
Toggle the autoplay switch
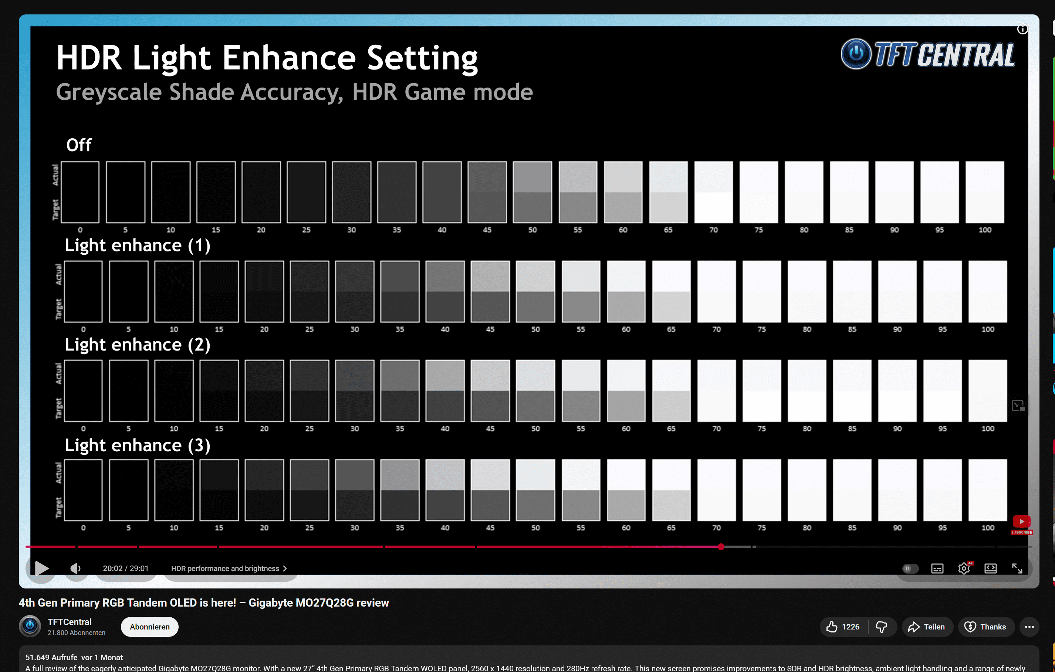point(910,568)
